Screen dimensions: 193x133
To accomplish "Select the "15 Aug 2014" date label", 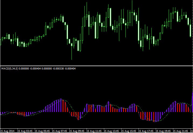I will coord(7,131).
